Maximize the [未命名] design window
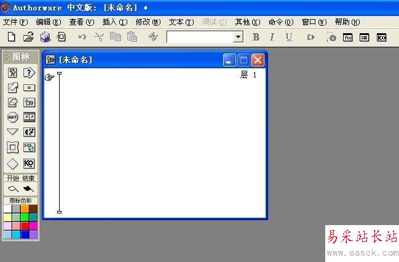 pyautogui.click(x=243, y=60)
